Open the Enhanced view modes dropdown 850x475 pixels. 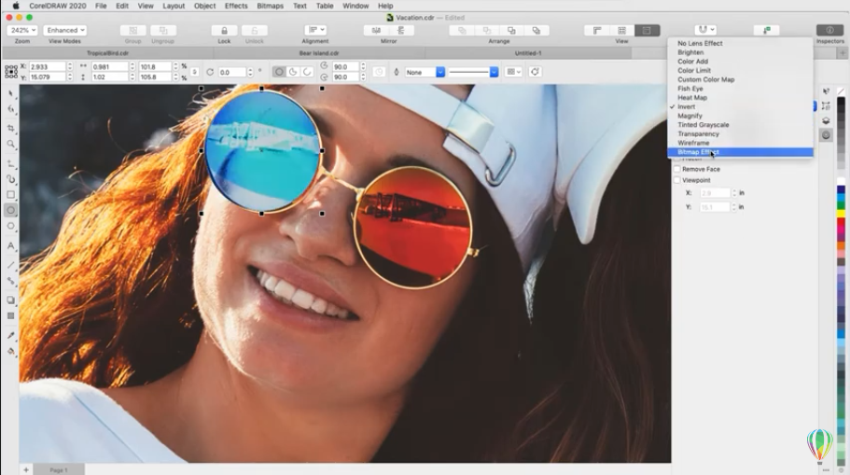point(64,31)
